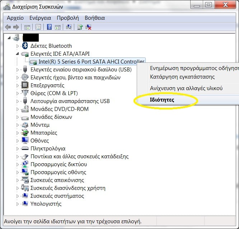Scan for hardware changes toolbar icon
The width and height of the screenshot is (239, 229).
pyautogui.click(x=69, y=27)
